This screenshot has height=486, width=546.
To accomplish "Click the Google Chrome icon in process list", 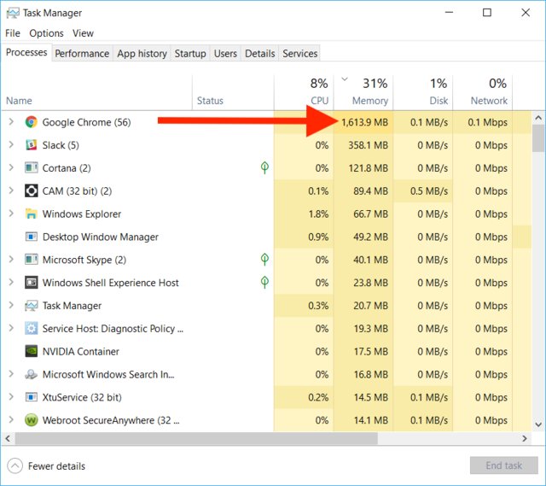I will [x=32, y=122].
